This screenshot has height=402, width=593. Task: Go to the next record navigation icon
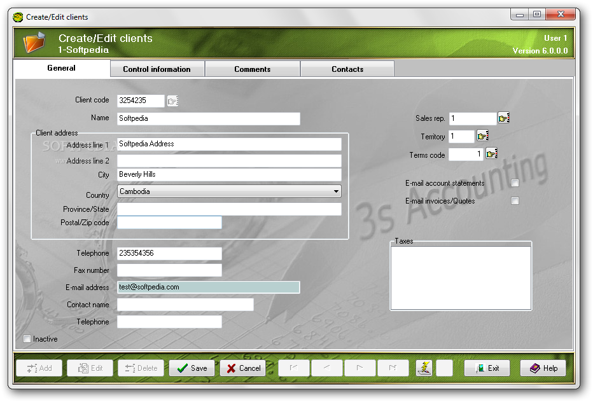359,368
